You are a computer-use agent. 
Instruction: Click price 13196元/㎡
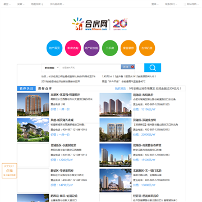coord(144,109)
